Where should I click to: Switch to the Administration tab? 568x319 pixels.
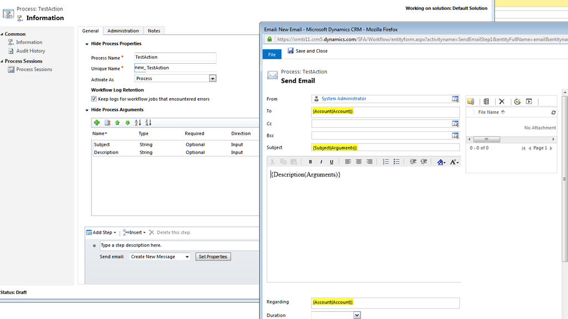[123, 31]
